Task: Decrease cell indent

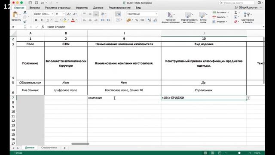Action: [x=103, y=20]
